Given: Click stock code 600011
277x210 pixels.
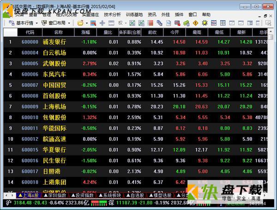Looking at the screenshot, I should 30,128.
